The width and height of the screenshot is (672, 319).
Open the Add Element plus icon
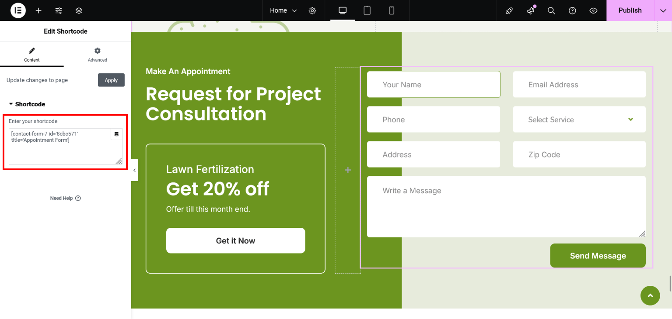pyautogui.click(x=38, y=10)
